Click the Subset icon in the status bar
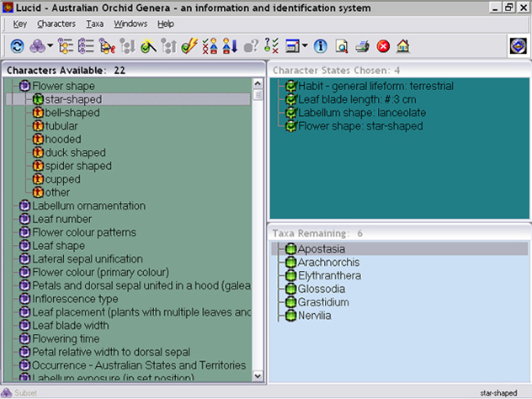This screenshot has height=399, width=532. [x=7, y=392]
